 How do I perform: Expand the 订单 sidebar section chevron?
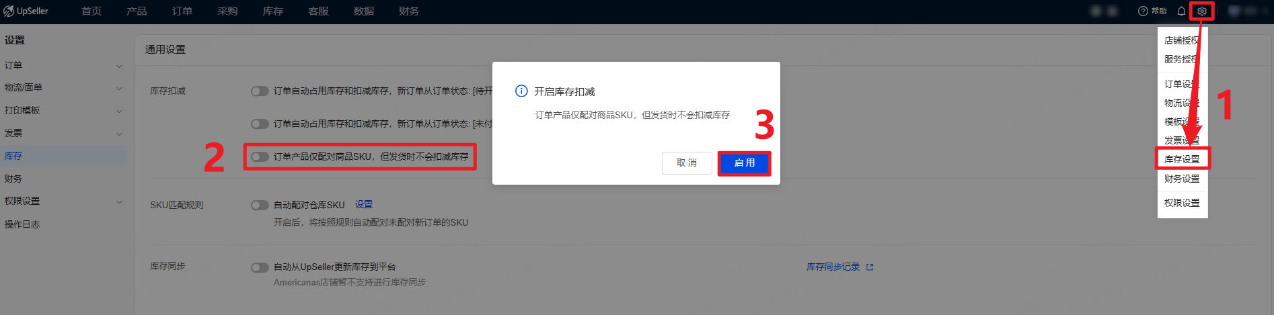pos(119,66)
